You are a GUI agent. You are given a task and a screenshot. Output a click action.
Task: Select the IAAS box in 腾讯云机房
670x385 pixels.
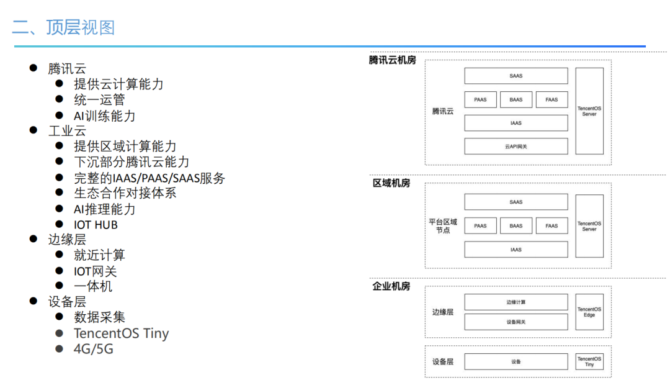click(516, 123)
